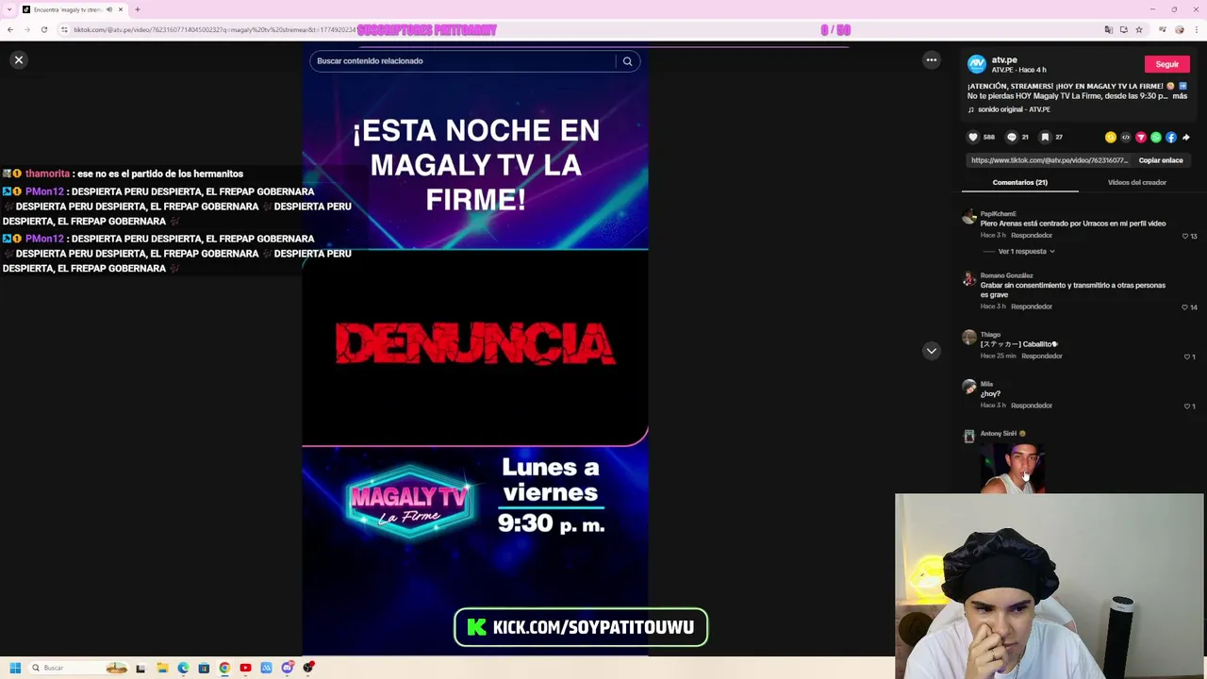The image size is (1207, 679).
Task: Go to next video with down chevron
Action: click(931, 351)
